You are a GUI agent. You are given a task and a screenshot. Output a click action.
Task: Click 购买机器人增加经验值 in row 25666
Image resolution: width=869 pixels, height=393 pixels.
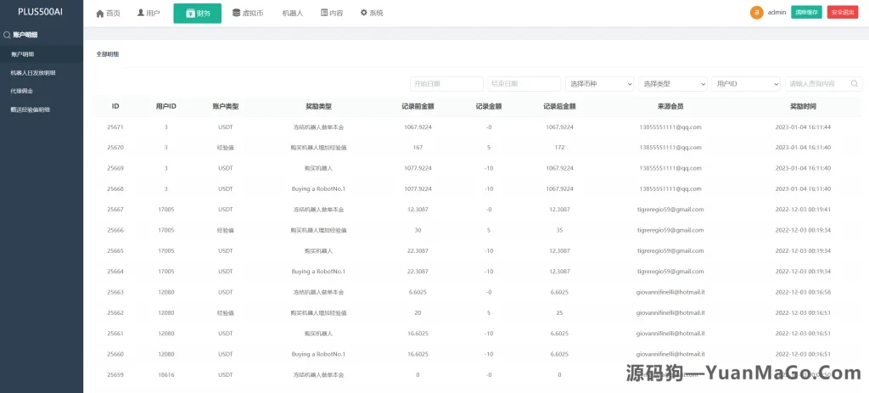319,230
